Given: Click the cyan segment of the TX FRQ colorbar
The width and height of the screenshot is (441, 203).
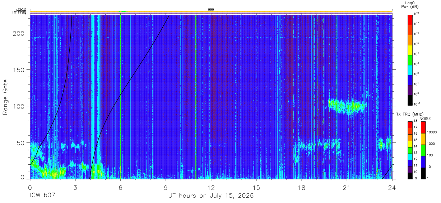Looking at the screenshot, I should click(410, 156).
